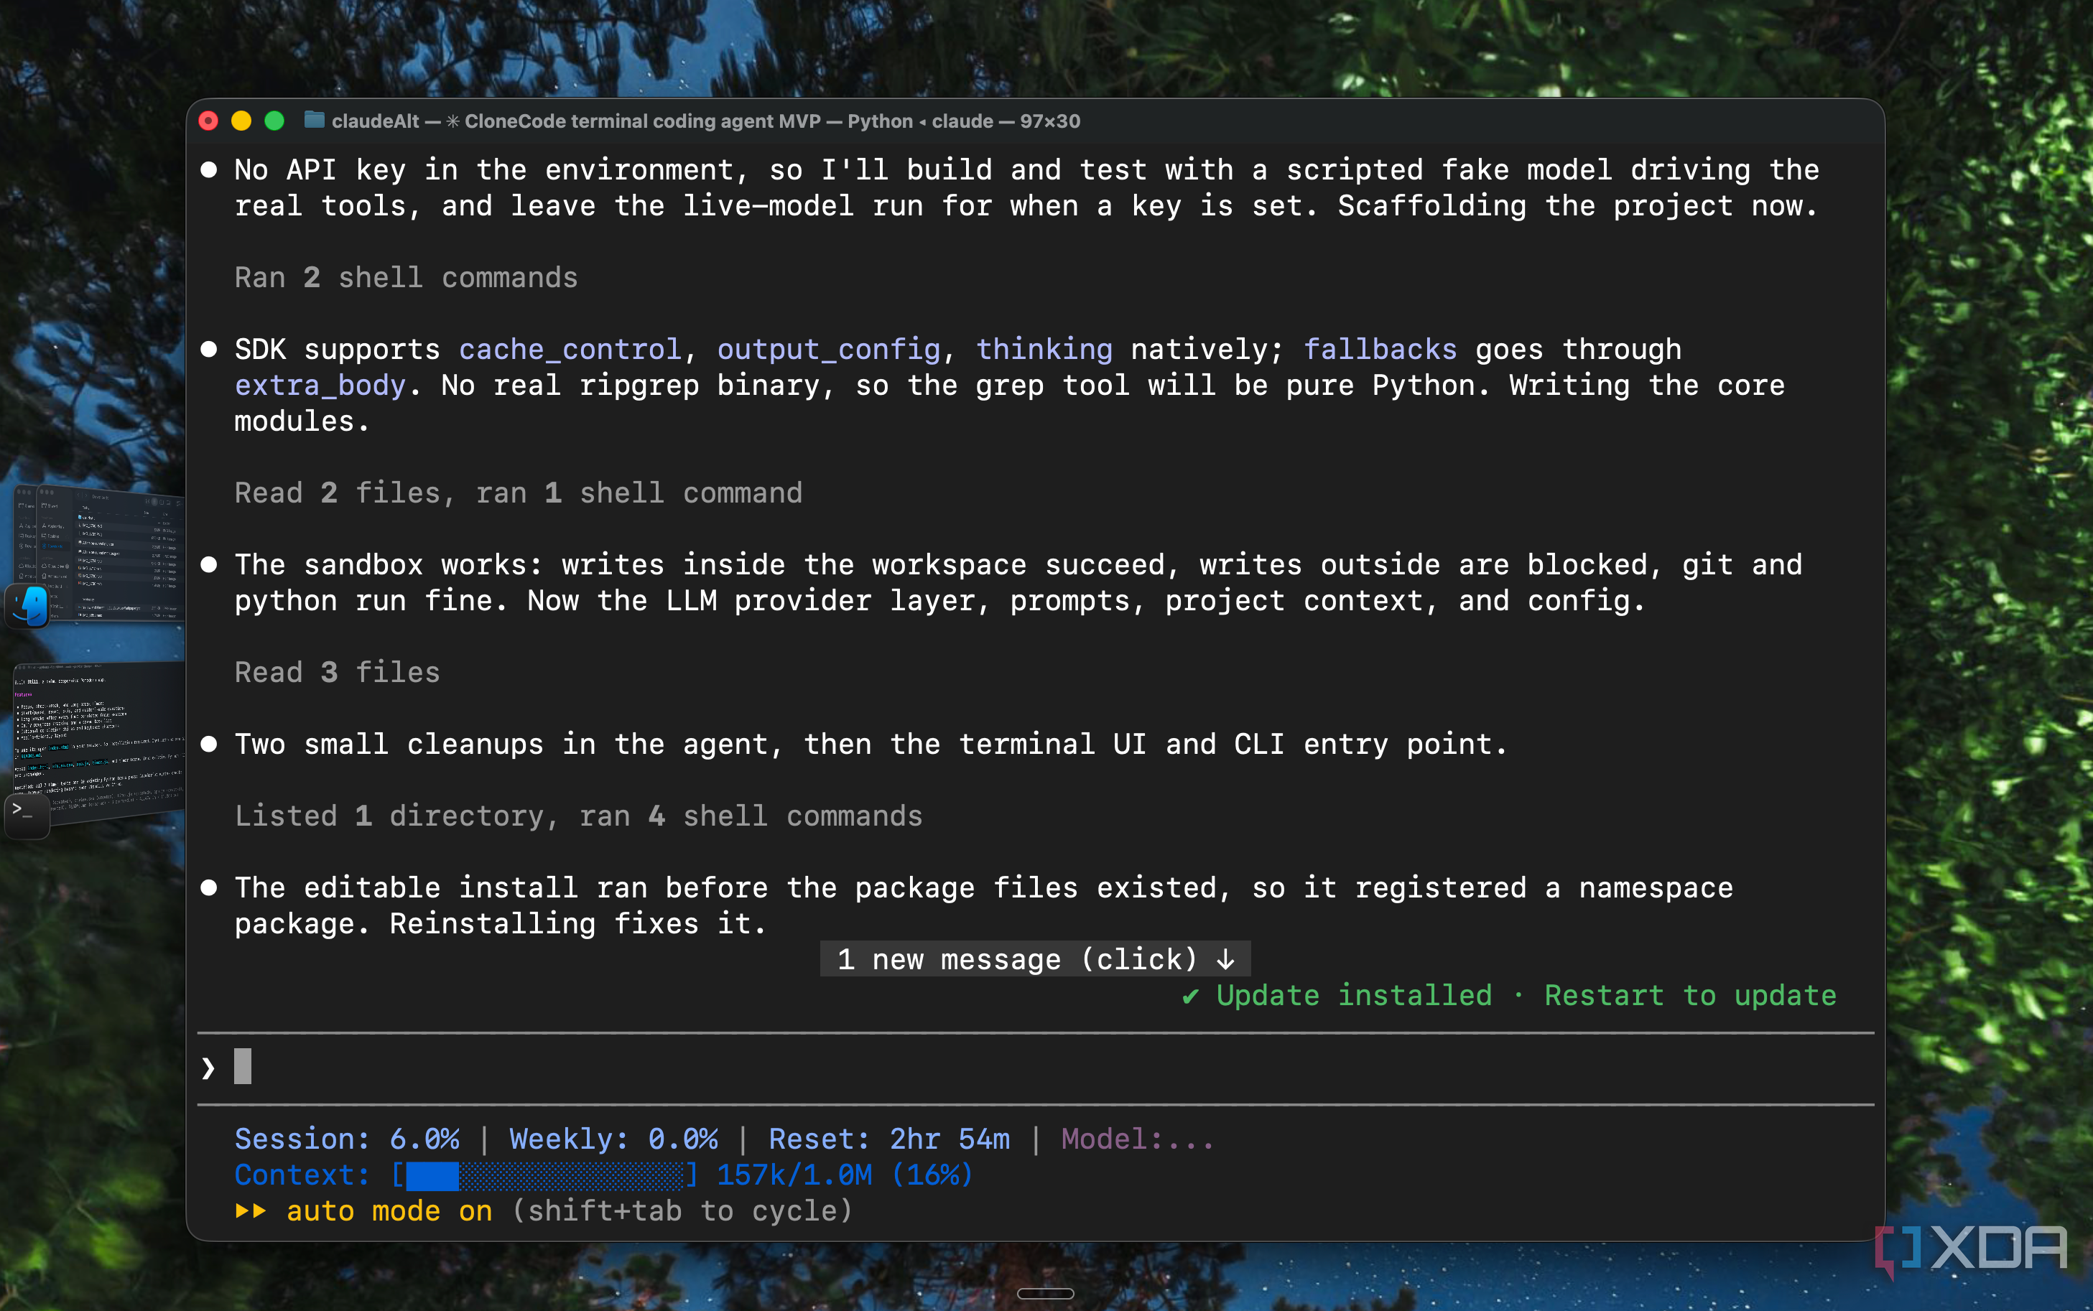Click the yellow minimize window button
This screenshot has width=2093, height=1311.
pyautogui.click(x=241, y=121)
